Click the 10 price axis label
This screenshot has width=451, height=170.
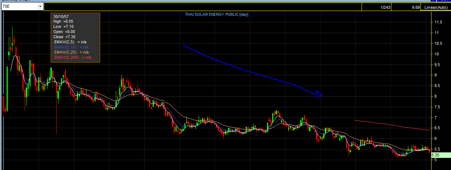click(x=437, y=54)
